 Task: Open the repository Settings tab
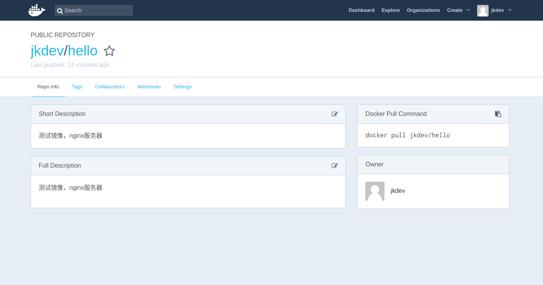[x=182, y=87]
